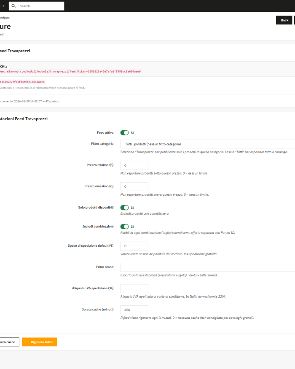This screenshot has width=295, height=369.
Task: Select the highlighted token code text
Action: pyautogui.click(x=22, y=82)
